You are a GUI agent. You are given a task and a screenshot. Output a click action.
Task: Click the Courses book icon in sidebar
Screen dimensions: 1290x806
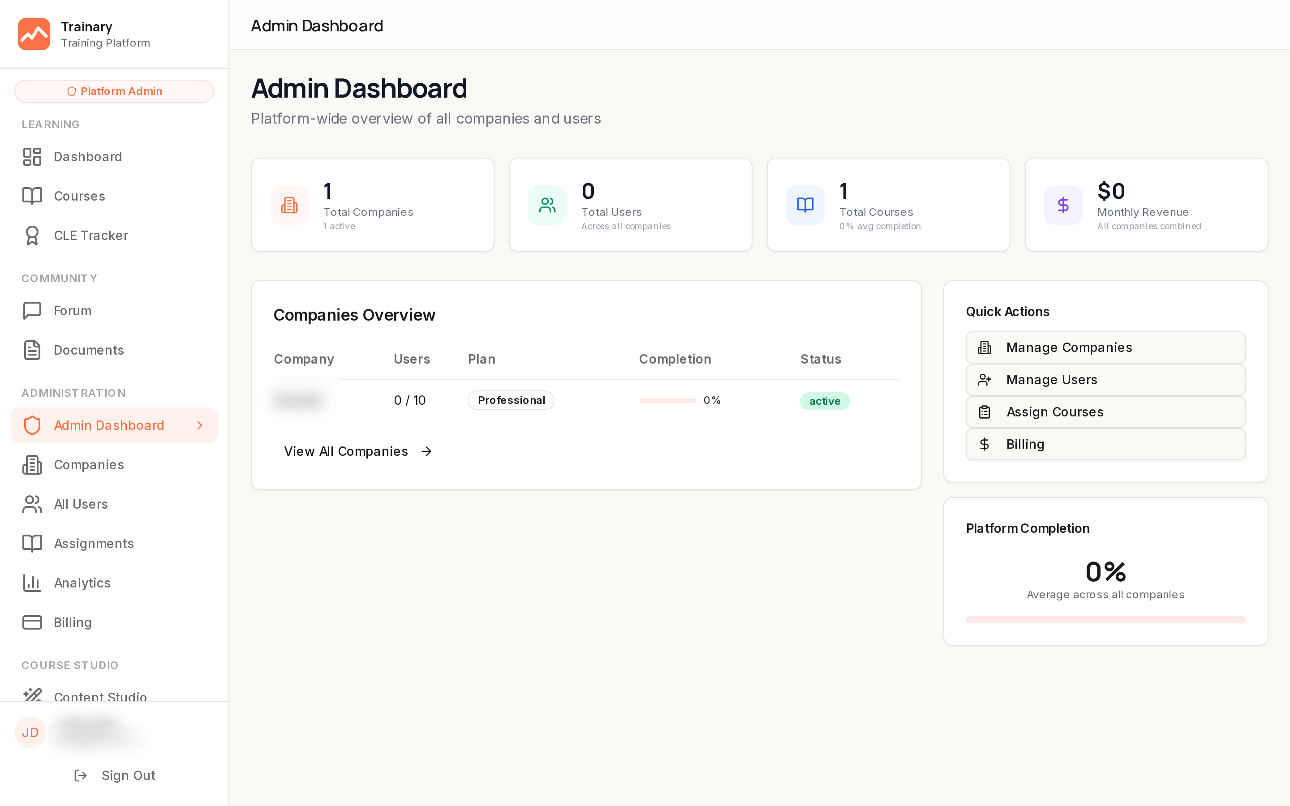[x=32, y=196]
